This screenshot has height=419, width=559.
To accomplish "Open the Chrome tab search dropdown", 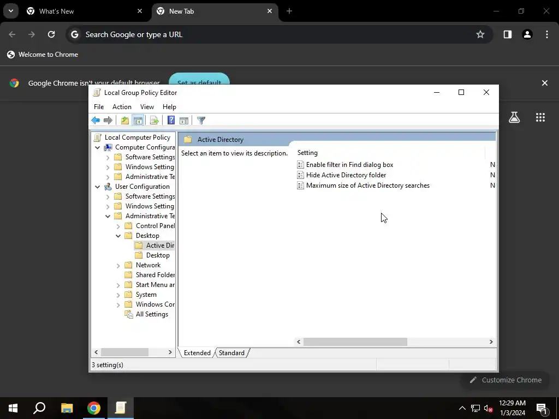I will click(11, 11).
